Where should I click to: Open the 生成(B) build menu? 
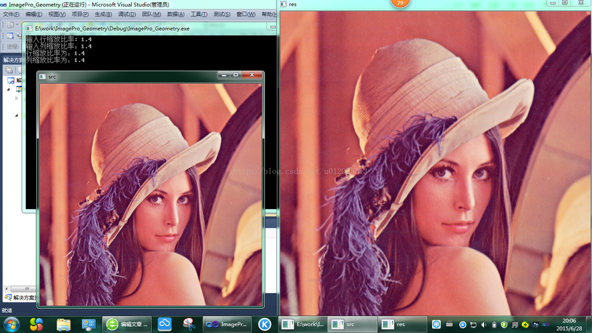point(103,14)
